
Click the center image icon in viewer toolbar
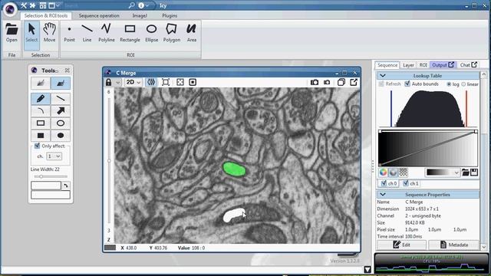(x=193, y=82)
